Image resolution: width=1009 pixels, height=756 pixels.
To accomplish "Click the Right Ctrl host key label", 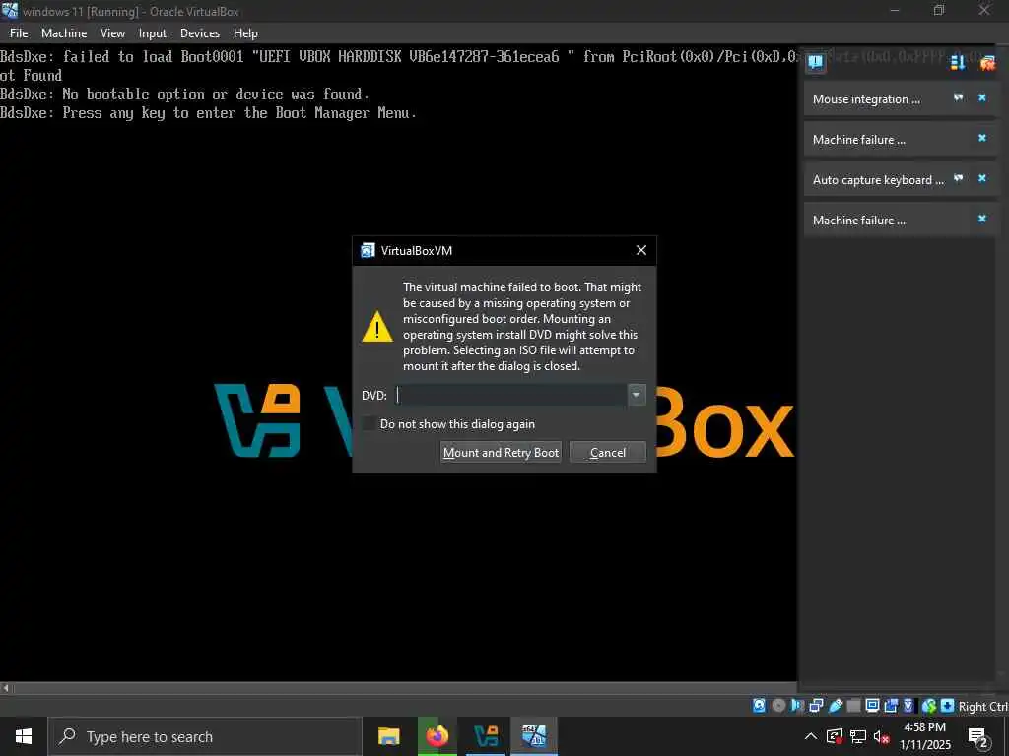I will click(983, 707).
